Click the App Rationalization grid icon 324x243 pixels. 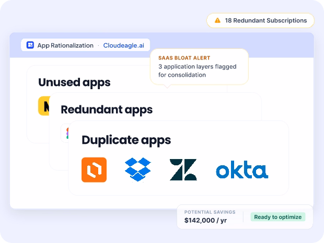pos(30,45)
